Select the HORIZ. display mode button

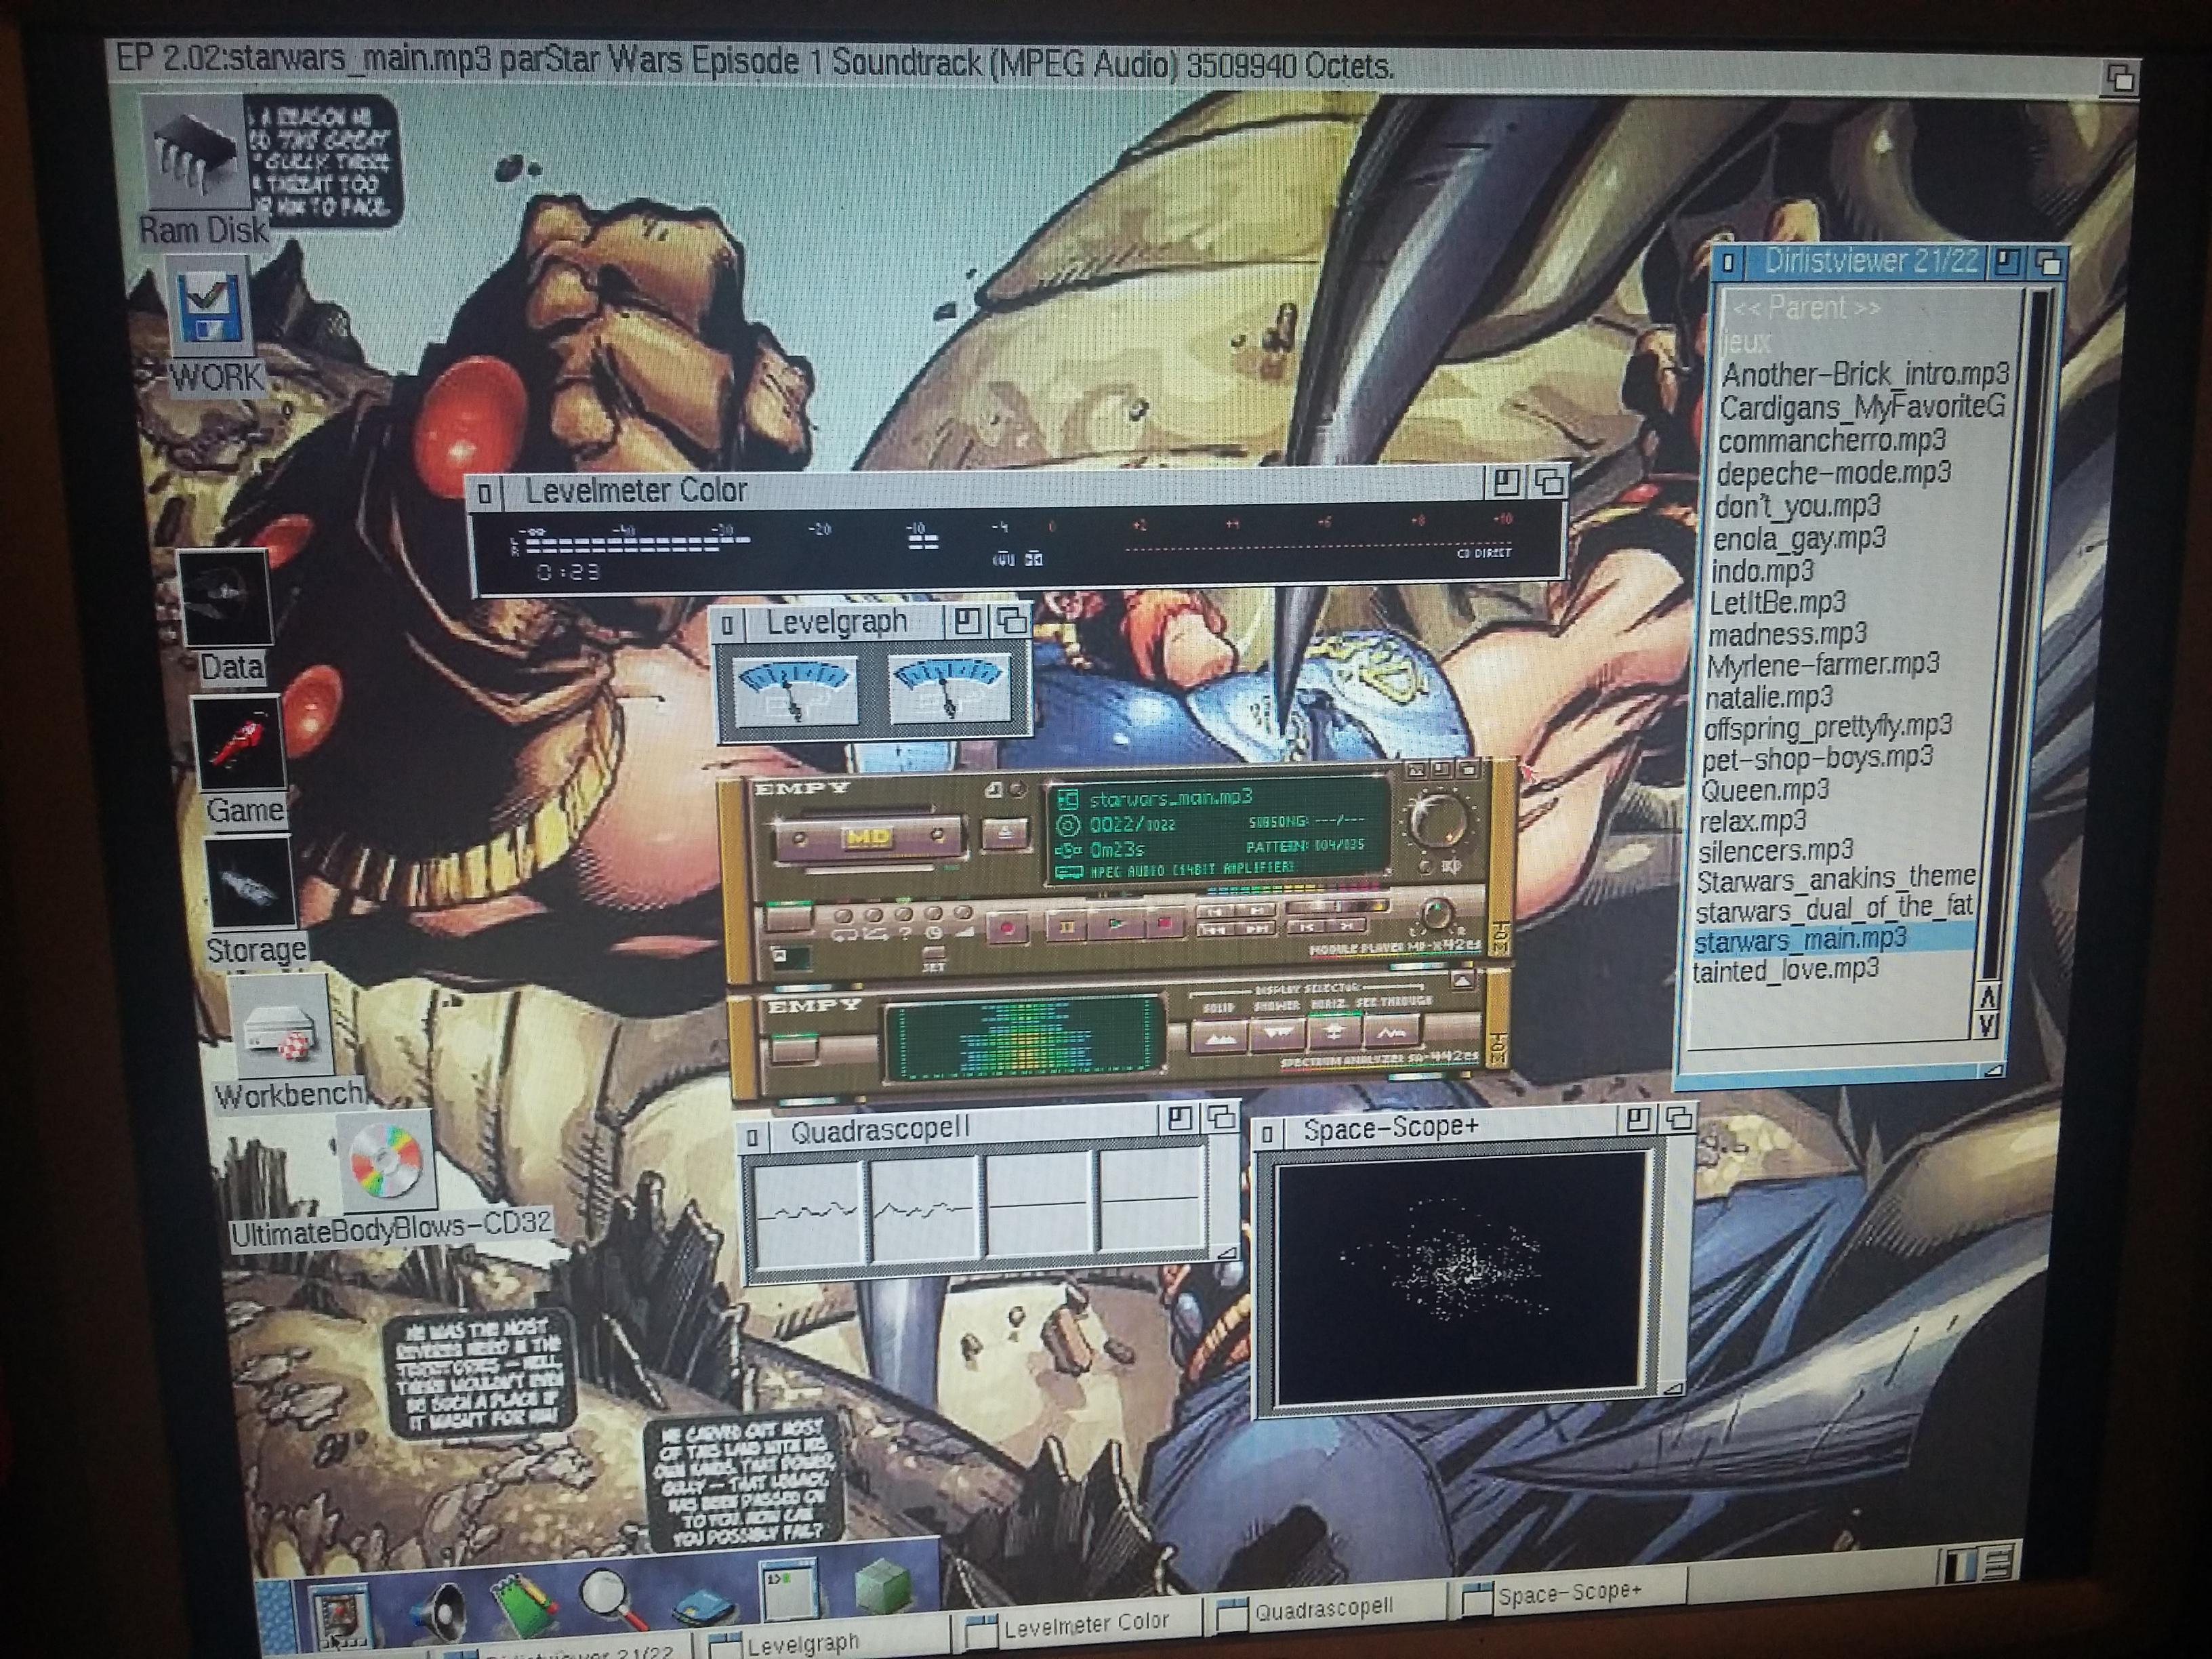1335,1033
